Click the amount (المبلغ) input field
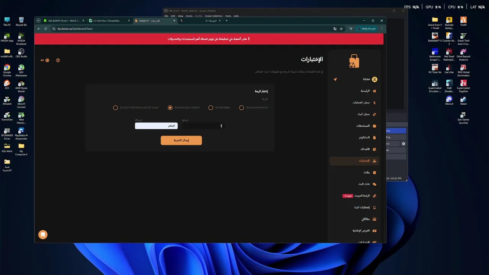The image size is (489, 275). click(204, 126)
